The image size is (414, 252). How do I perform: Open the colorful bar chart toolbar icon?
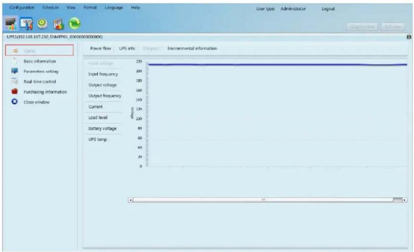59,24
